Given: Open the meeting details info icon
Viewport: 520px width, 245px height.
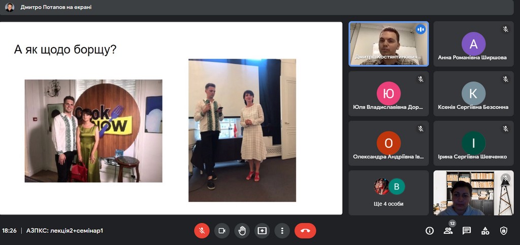Looking at the screenshot, I should coord(430,231).
